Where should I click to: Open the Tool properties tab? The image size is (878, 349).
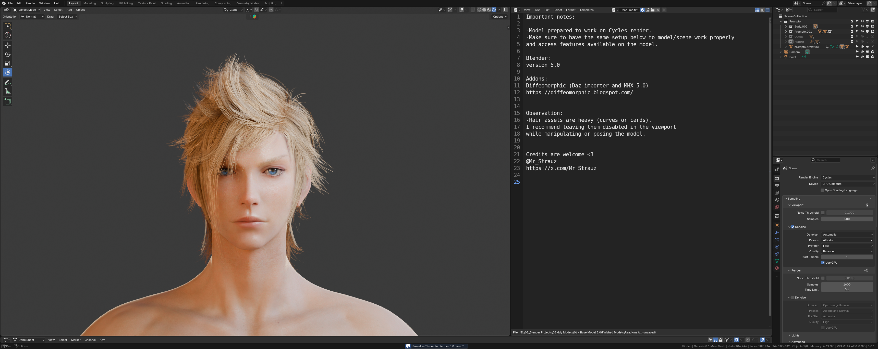click(x=777, y=169)
